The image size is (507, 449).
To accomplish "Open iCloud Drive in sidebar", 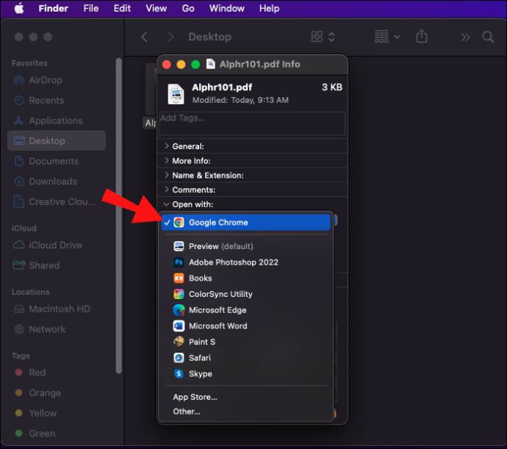I will [x=57, y=245].
